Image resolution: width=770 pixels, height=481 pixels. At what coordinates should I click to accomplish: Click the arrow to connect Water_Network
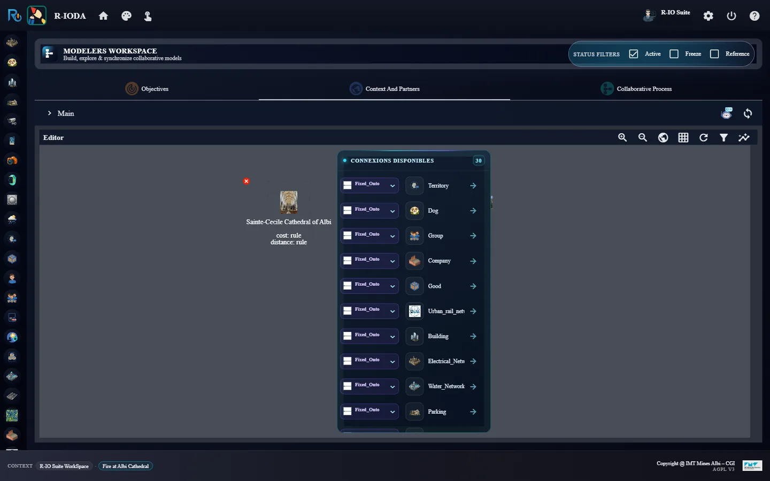[473, 386]
